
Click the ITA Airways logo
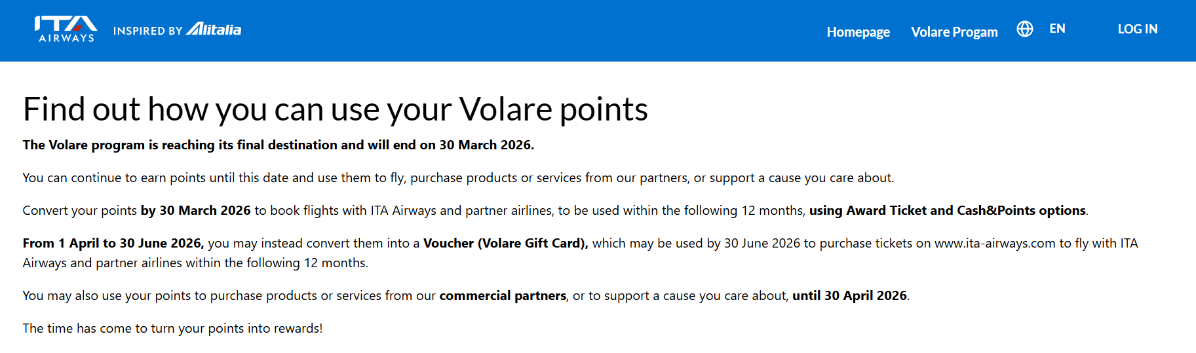coord(66,29)
